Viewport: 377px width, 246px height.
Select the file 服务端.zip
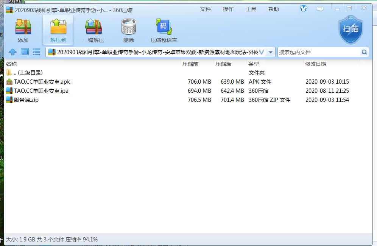26,100
